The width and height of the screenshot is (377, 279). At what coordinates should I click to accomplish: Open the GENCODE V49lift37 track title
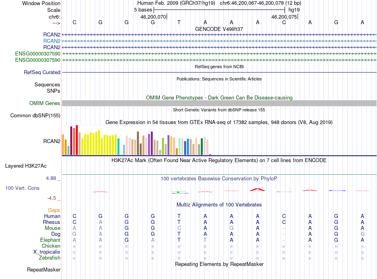point(219,29)
